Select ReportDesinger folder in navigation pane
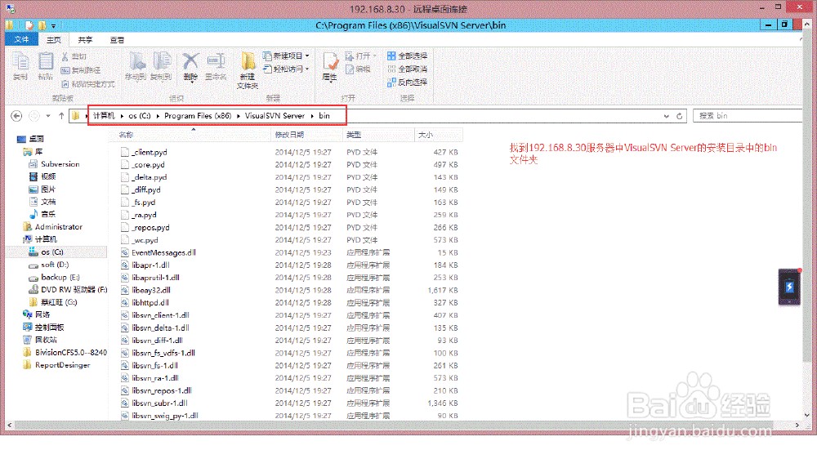This screenshot has width=817, height=459. (57, 365)
